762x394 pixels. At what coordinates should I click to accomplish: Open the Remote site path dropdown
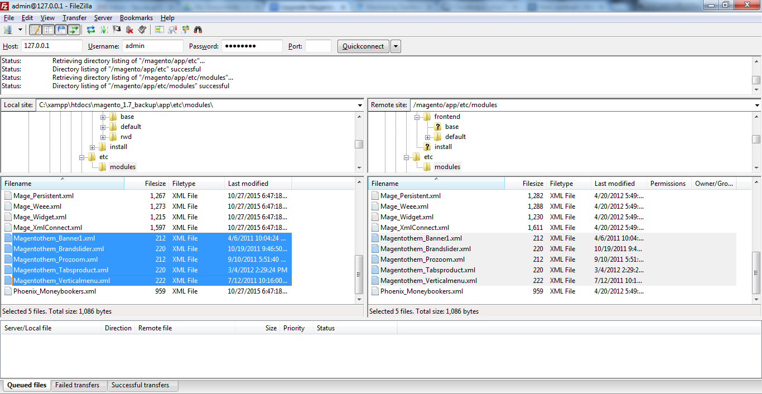757,105
